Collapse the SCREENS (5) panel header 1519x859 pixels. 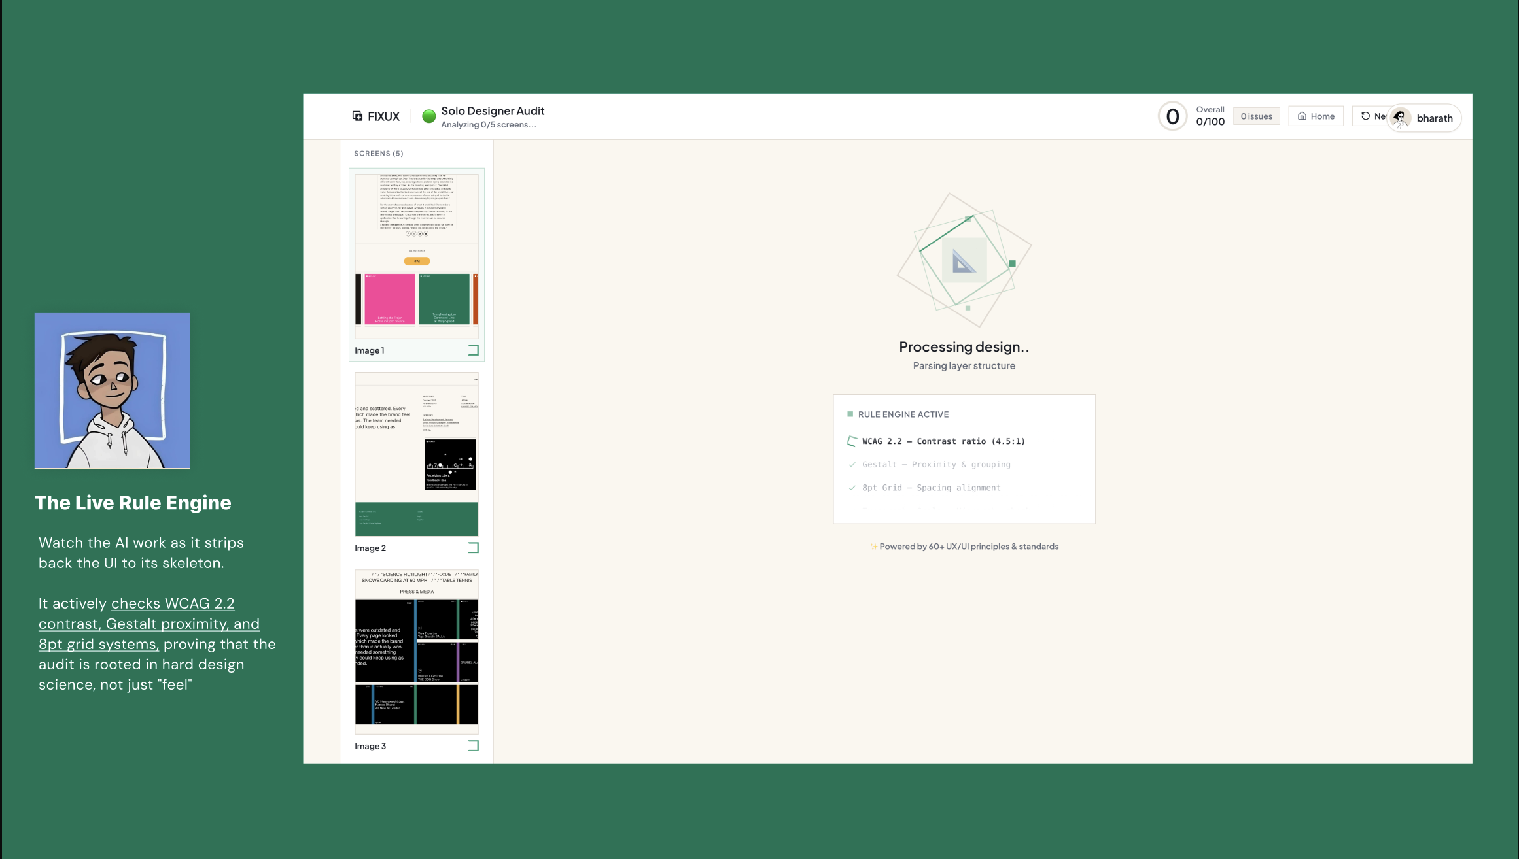tap(377, 153)
